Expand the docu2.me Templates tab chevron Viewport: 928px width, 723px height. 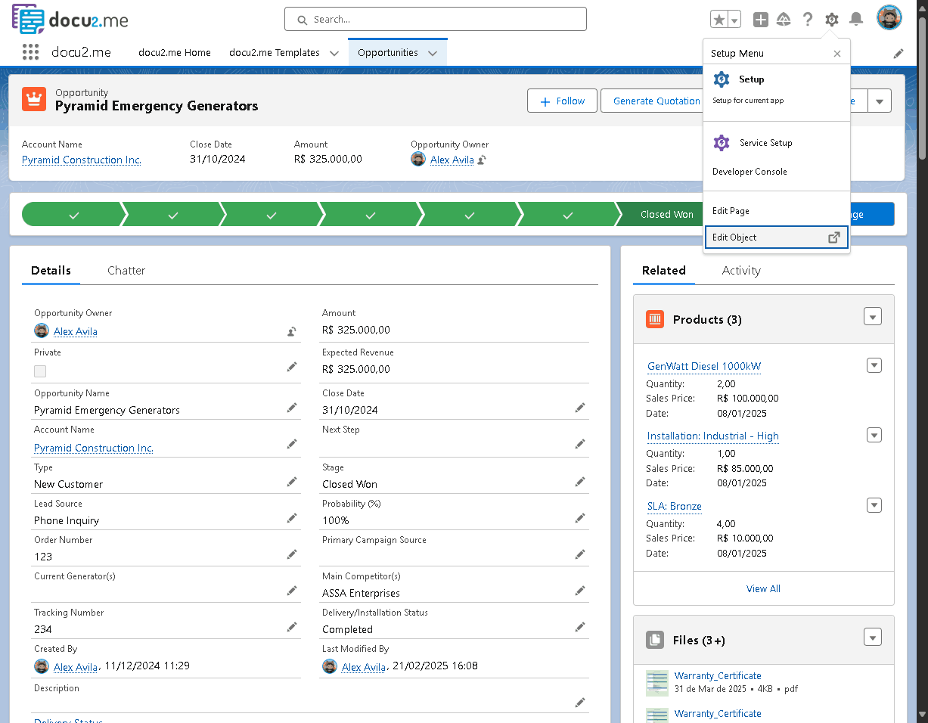334,53
